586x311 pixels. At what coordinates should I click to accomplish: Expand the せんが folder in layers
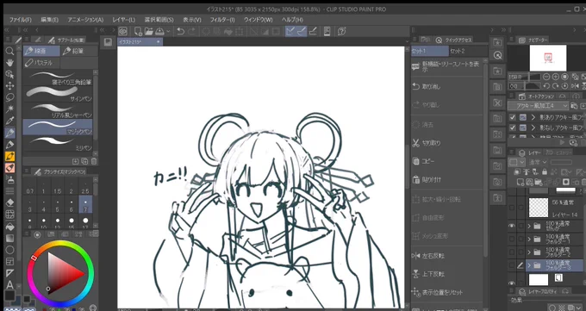(529, 226)
